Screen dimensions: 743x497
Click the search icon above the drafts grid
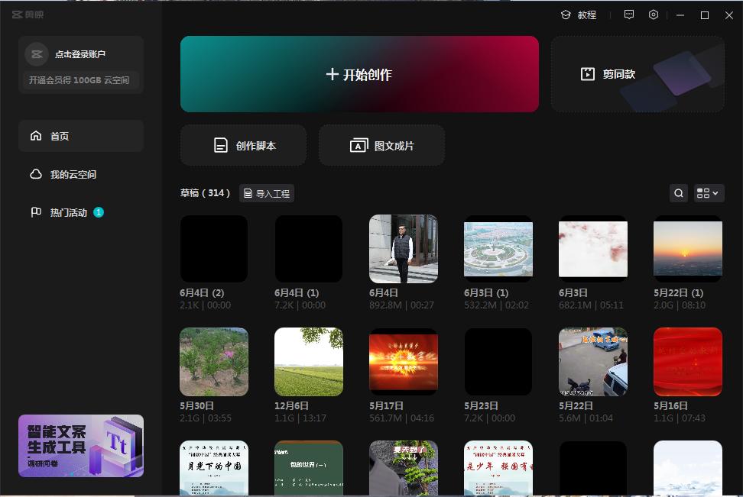(x=678, y=193)
